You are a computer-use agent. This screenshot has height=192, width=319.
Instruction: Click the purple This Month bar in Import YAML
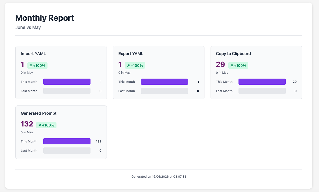pyautogui.click(x=67, y=82)
